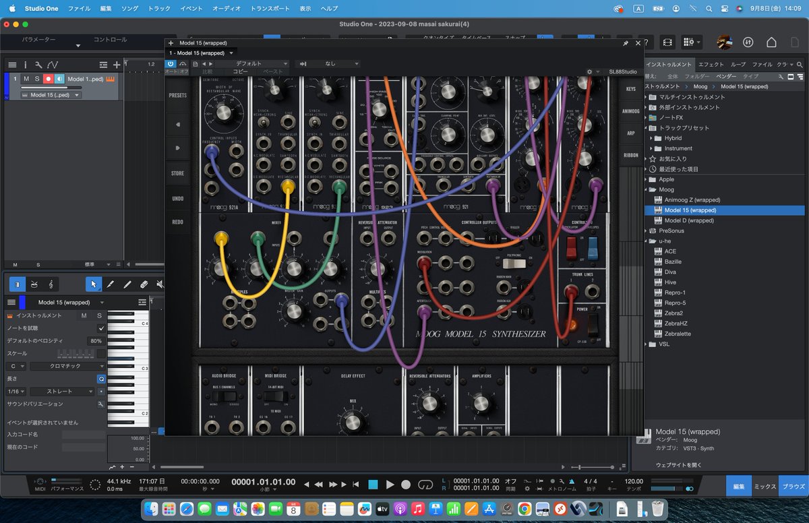Toggle record arm on track 1
Viewport: 809px width, 523px height.
49,79
